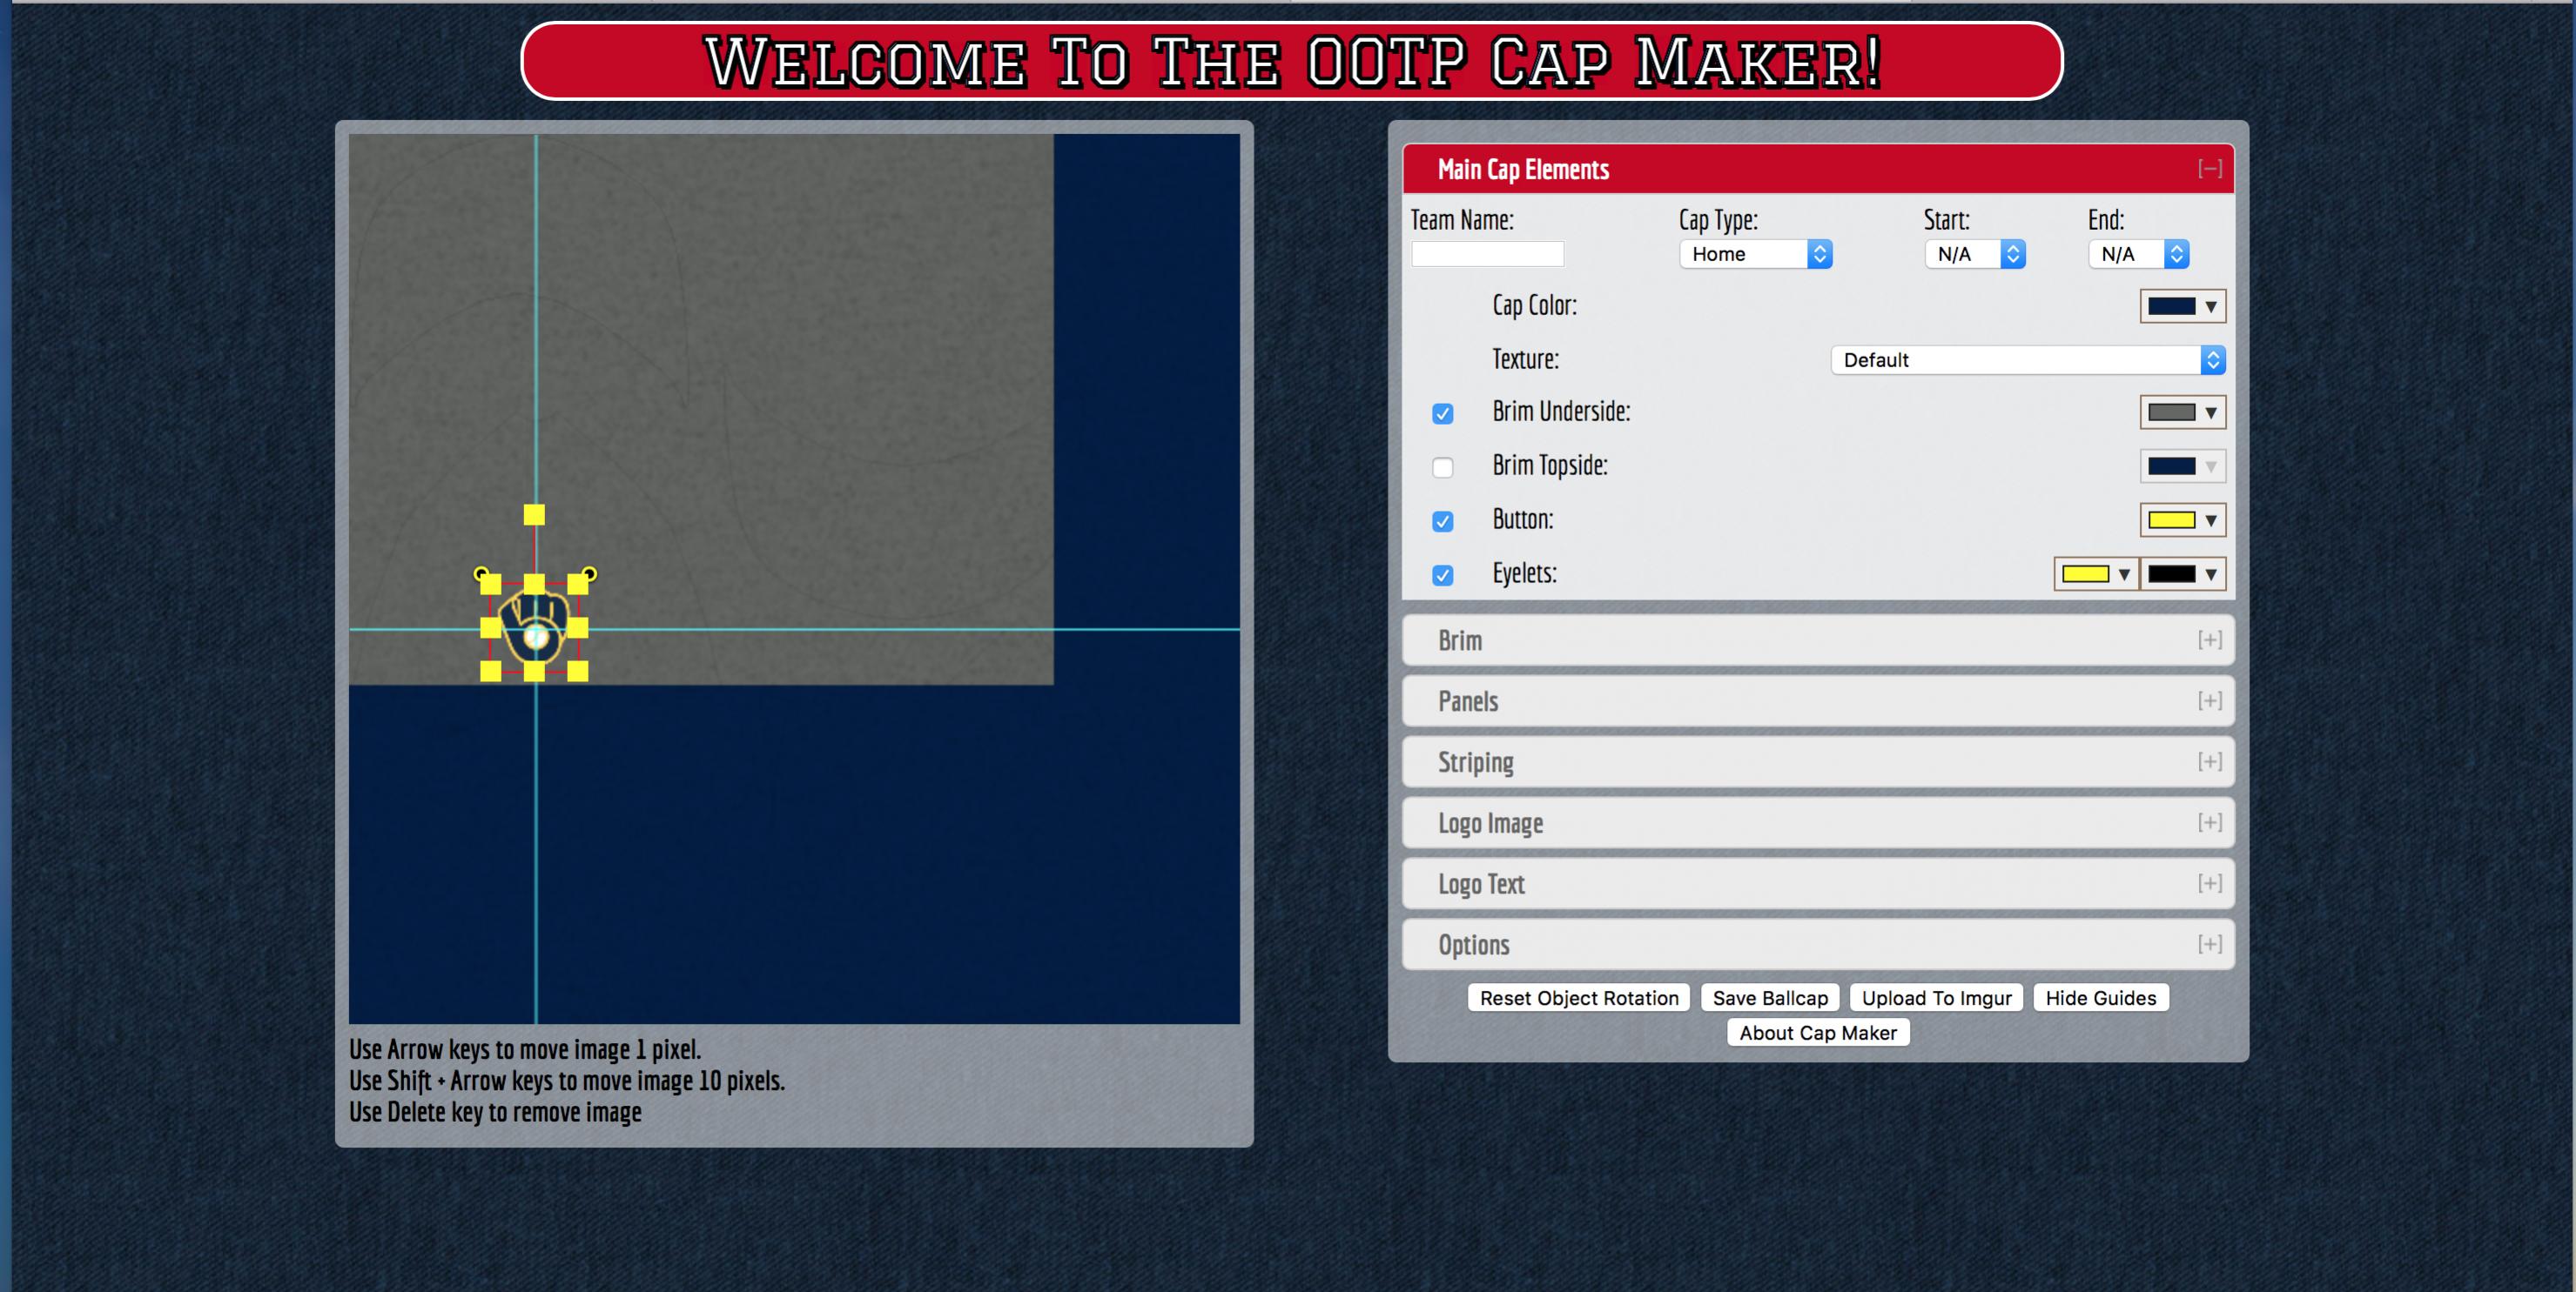Click the Team Name input field
Screen dimensions: 2576x1292
coord(1487,254)
